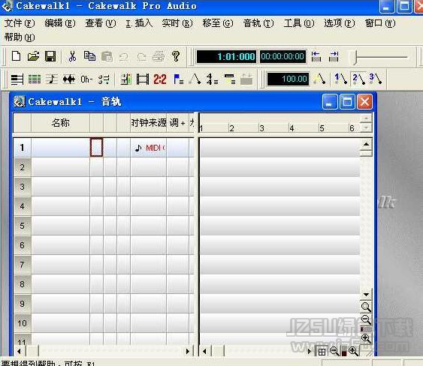Click the 调 + column header

pos(177,123)
